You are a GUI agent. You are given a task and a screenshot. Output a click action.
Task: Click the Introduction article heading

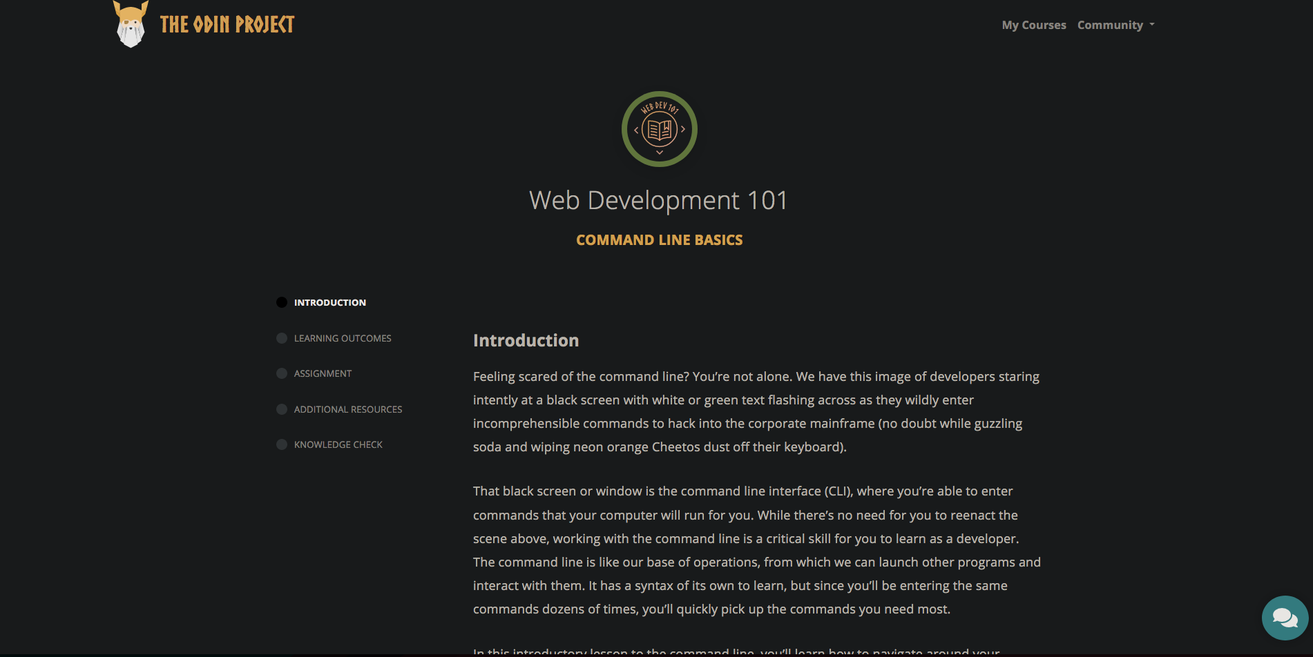coord(526,340)
